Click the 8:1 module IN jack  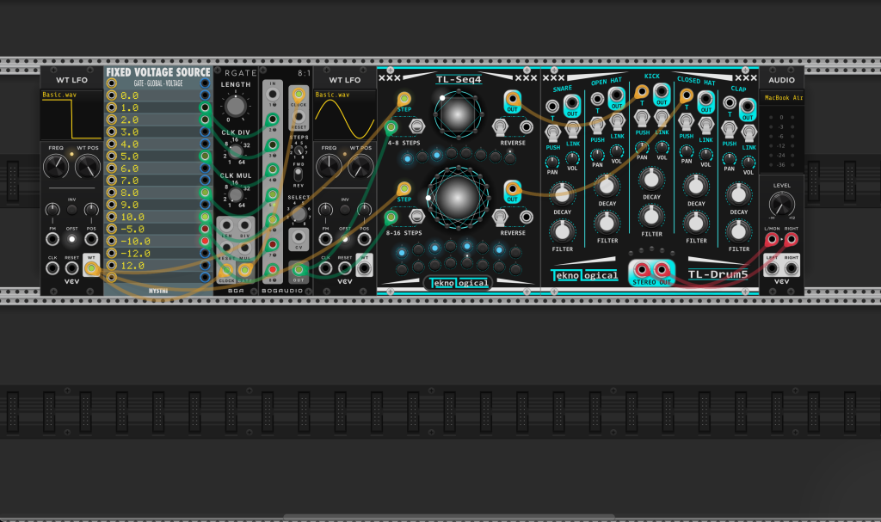pyautogui.click(x=273, y=94)
